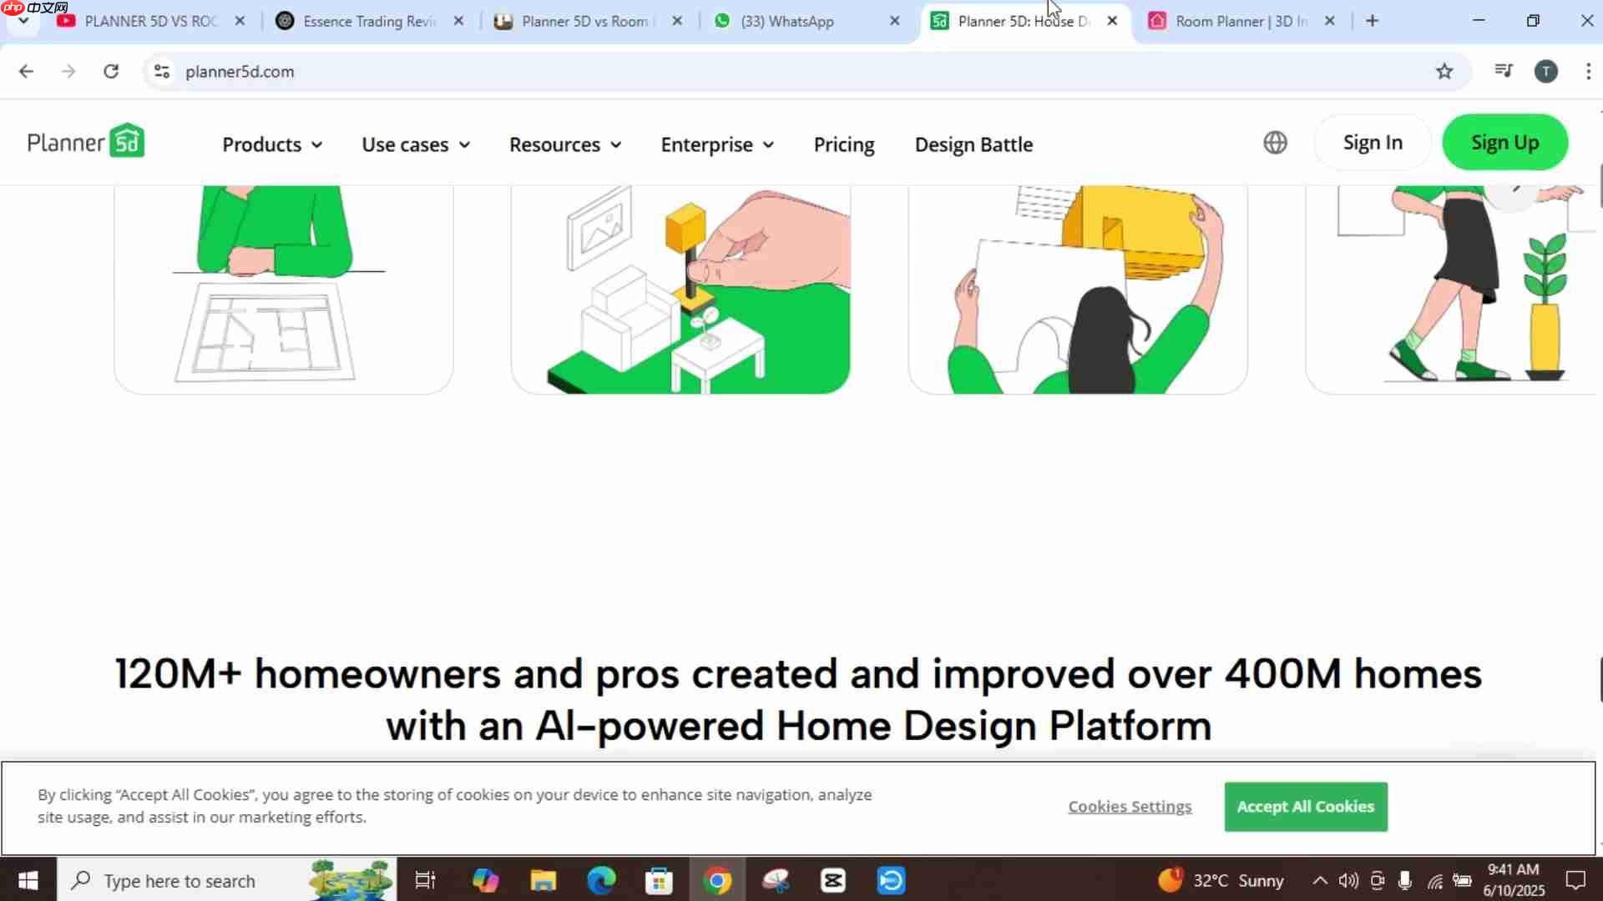Screen dimensions: 1603x901
Task: Open the Design Battle page
Action: (x=973, y=144)
